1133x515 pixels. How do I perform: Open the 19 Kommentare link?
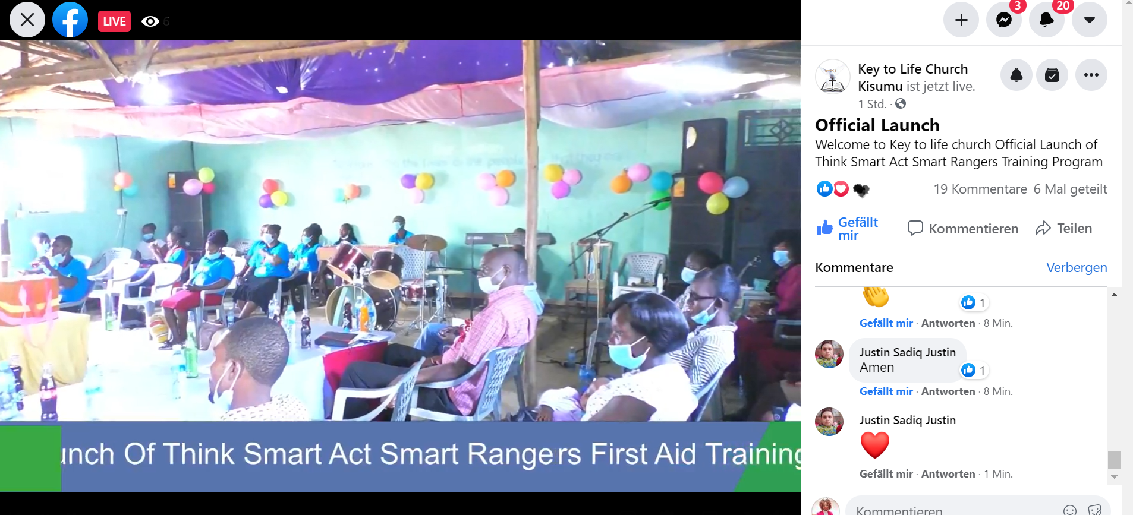(980, 189)
